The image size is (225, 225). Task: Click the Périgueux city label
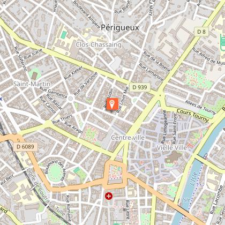click(x=120, y=28)
